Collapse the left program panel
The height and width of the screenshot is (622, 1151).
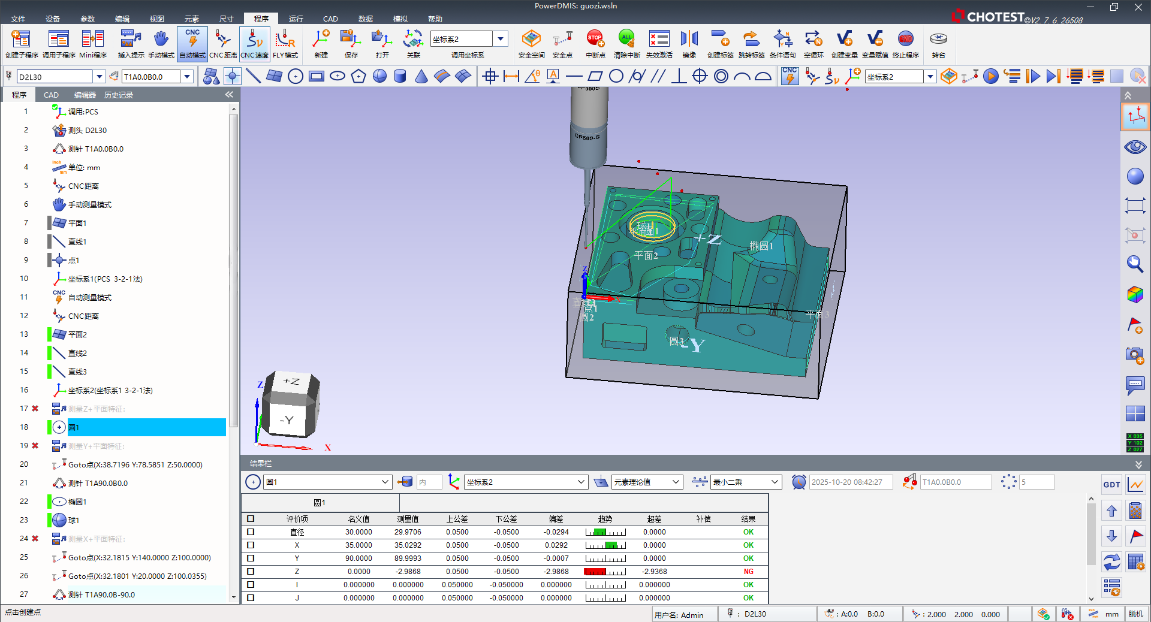pos(229,95)
